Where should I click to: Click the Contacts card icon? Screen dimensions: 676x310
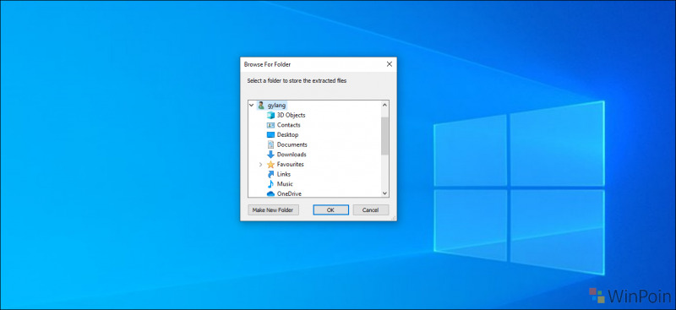pos(270,125)
